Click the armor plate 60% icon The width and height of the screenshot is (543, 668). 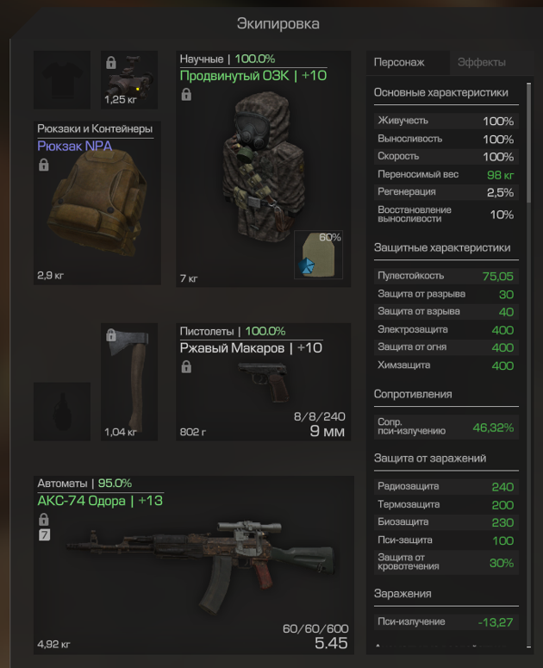319,255
